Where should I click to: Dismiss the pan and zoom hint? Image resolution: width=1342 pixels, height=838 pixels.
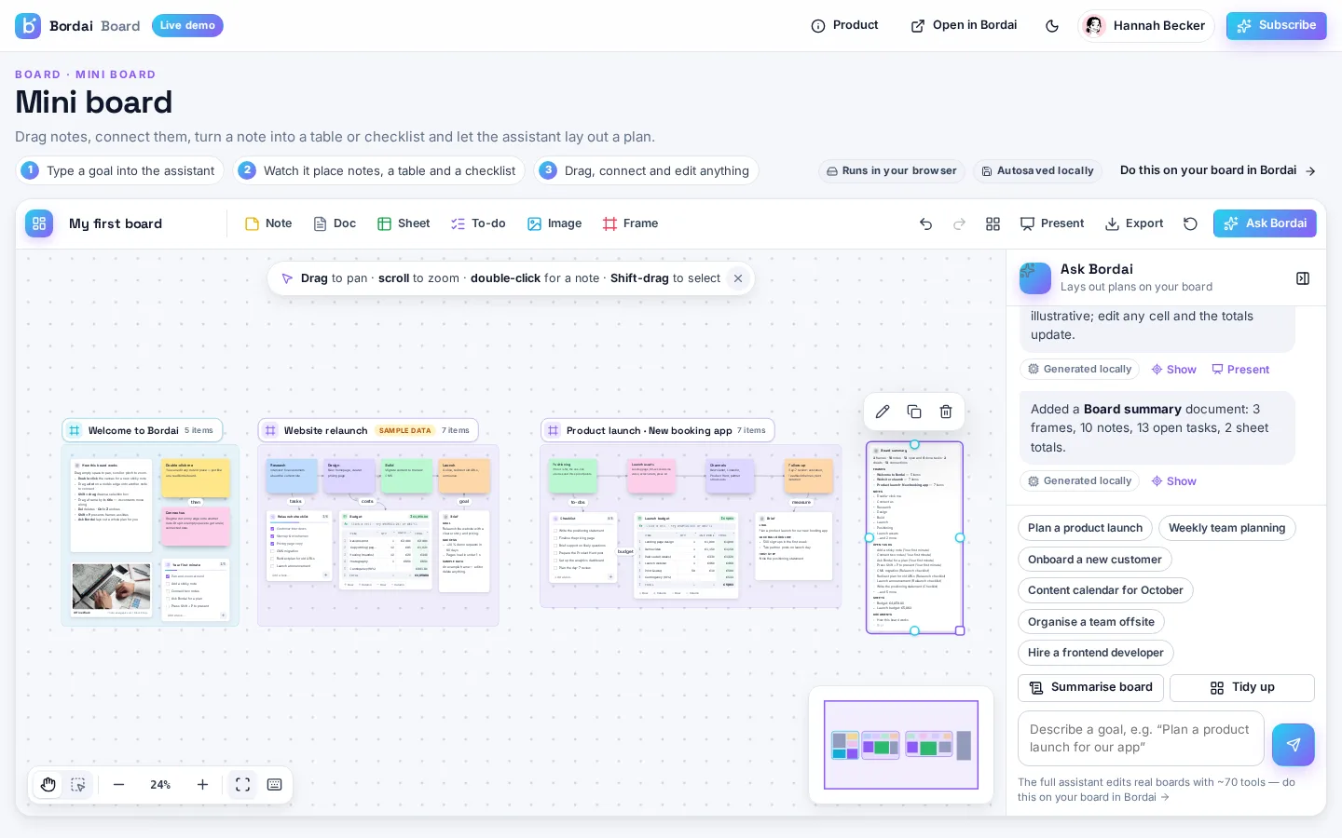point(738,278)
